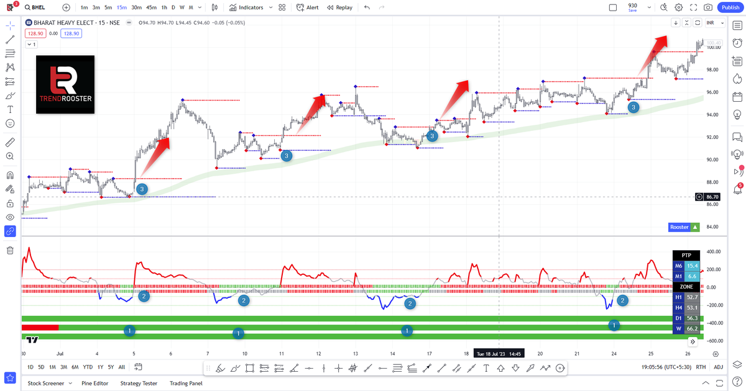This screenshot has height=391, width=746.
Task: Toggle magnet mode
Action: click(10, 175)
